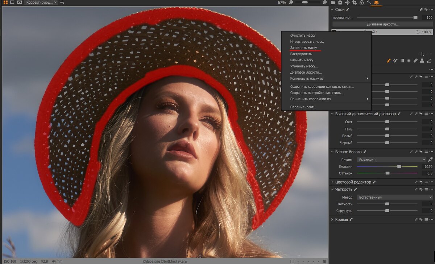Click the Кельвин value field 6256
The image size is (435, 264).
pos(427,166)
